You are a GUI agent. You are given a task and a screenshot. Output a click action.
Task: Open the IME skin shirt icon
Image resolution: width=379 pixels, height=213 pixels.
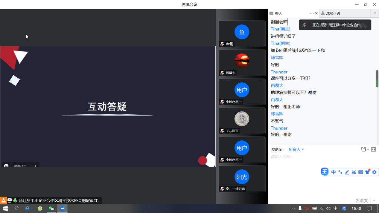[368, 172]
